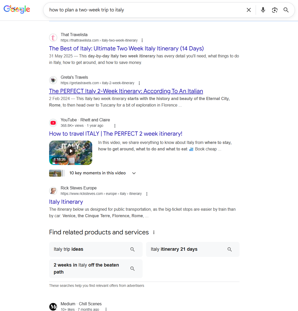Open the three-dot menu on the YouTube result
The width and height of the screenshot is (298, 311).
(x=115, y=125)
